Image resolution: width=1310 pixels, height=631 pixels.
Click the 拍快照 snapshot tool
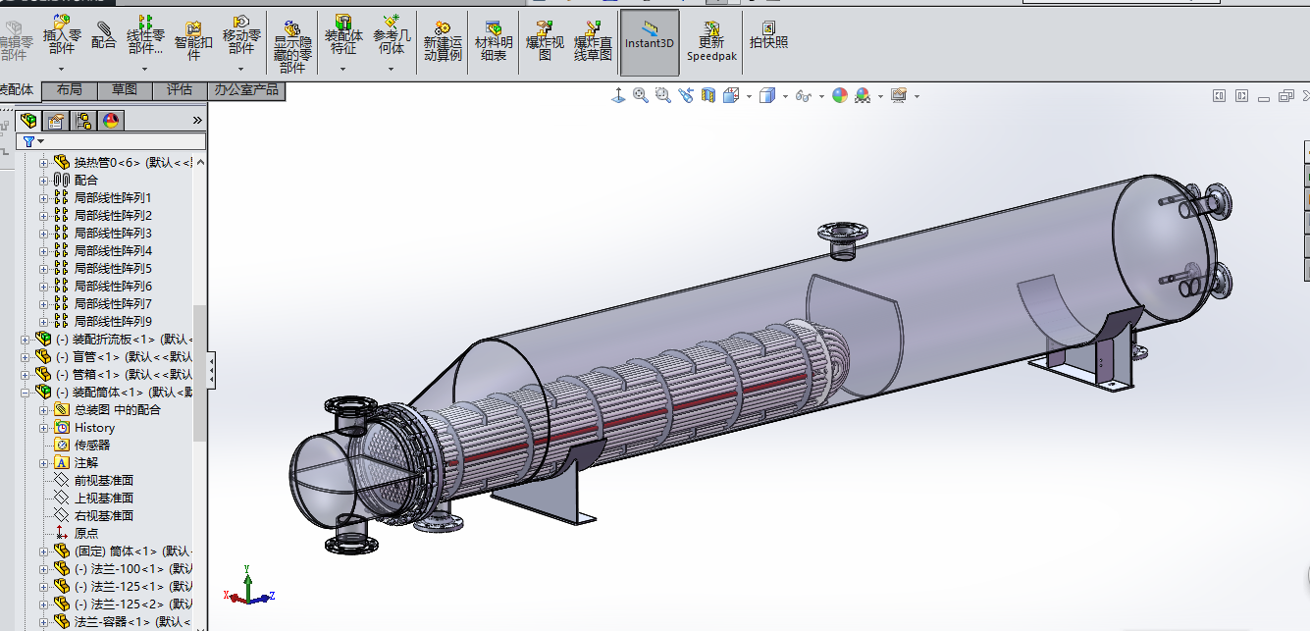[x=768, y=36]
